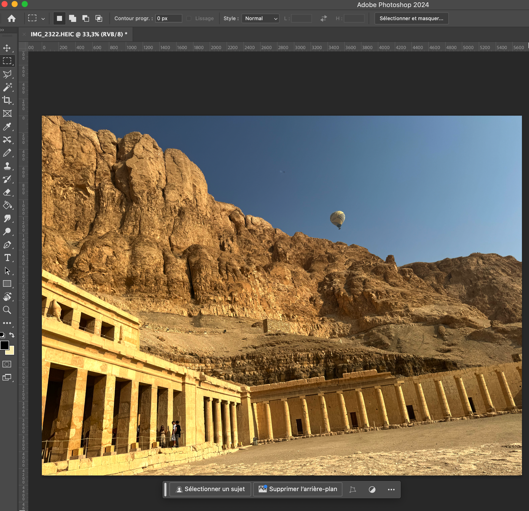Viewport: 529px width, 511px height.
Task: Choose Subtract from selection mode
Action: (x=86, y=18)
